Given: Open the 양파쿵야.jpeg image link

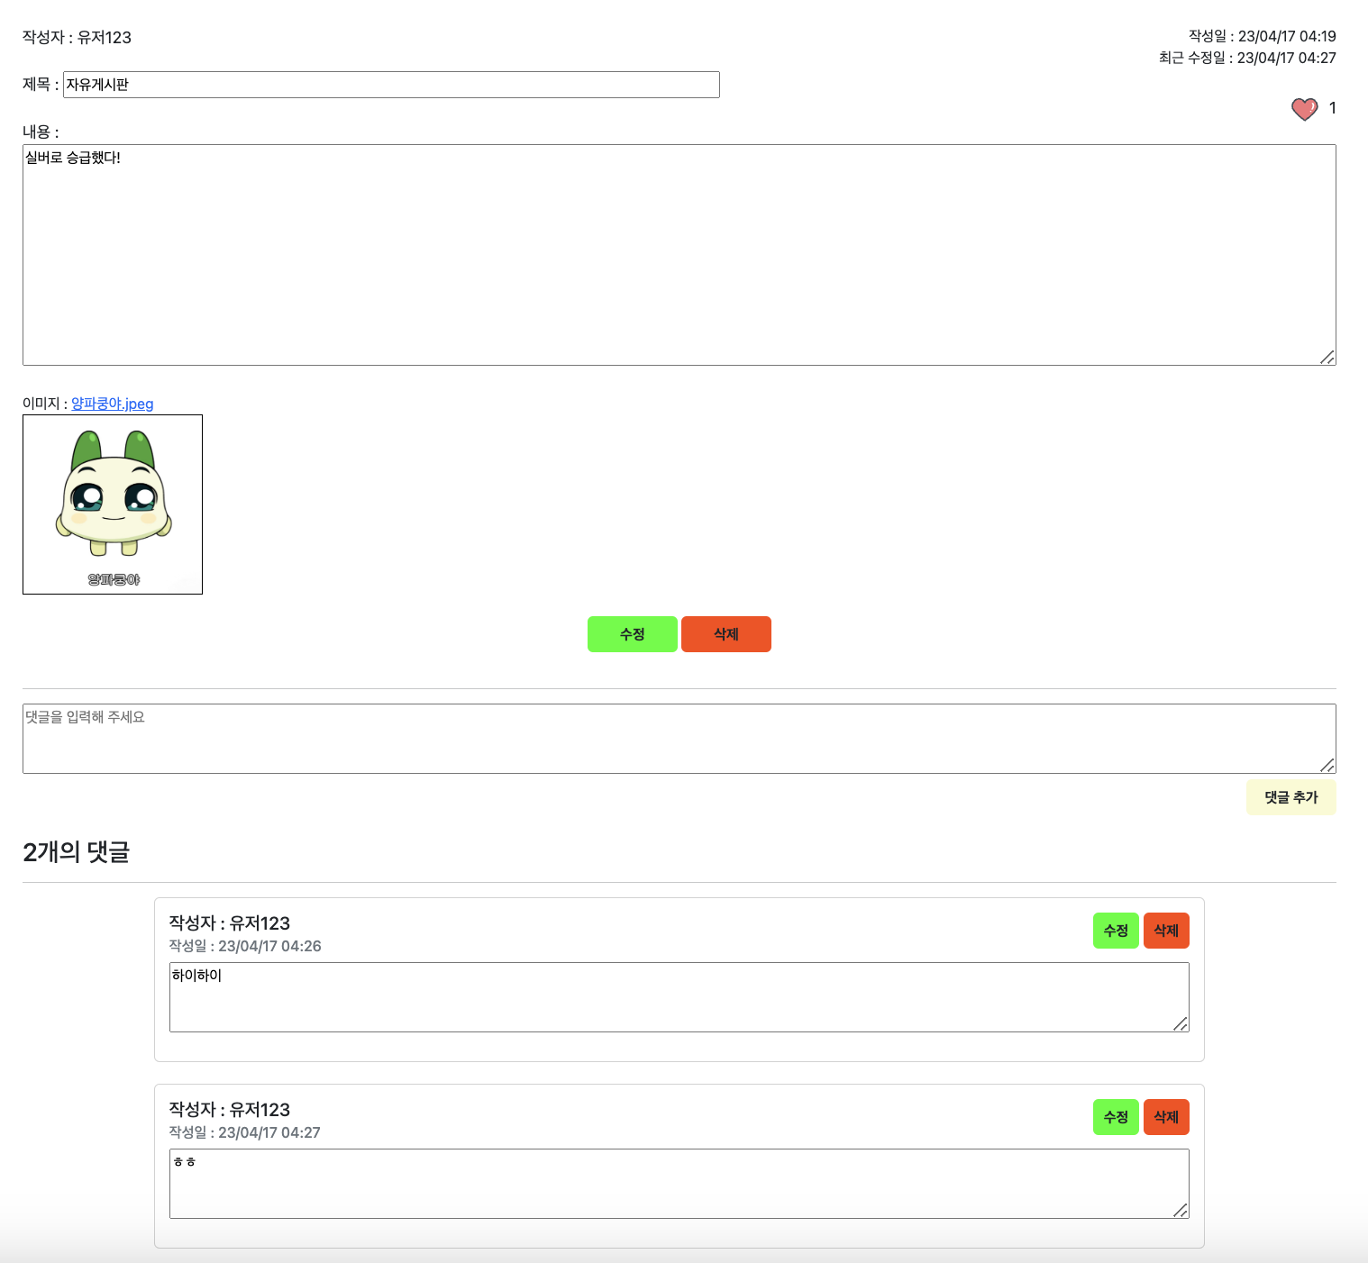Looking at the screenshot, I should coord(113,404).
